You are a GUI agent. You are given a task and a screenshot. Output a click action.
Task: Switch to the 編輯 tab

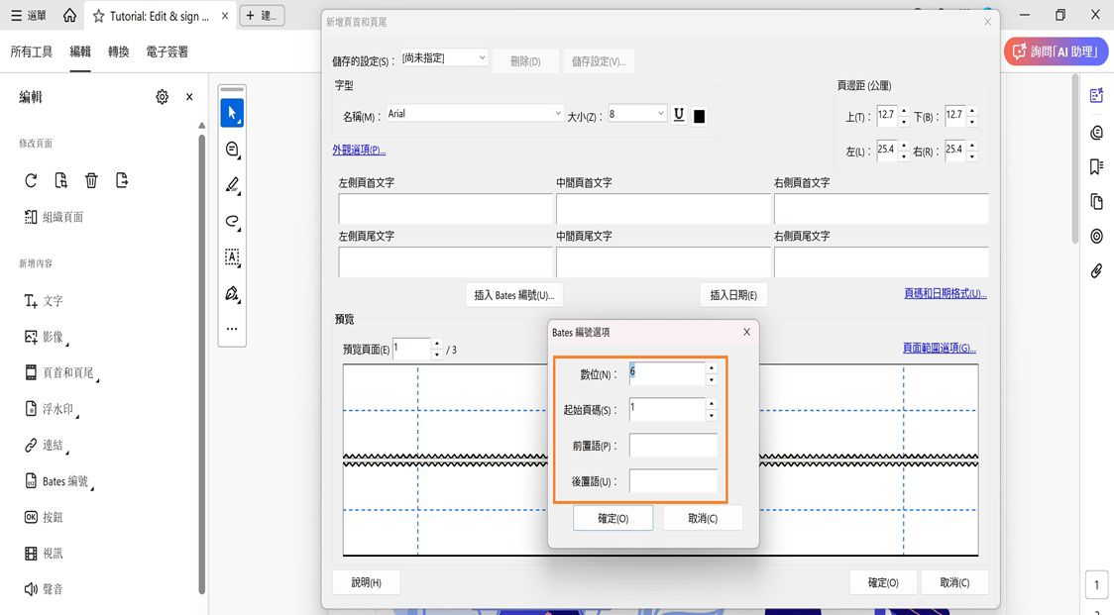80,51
